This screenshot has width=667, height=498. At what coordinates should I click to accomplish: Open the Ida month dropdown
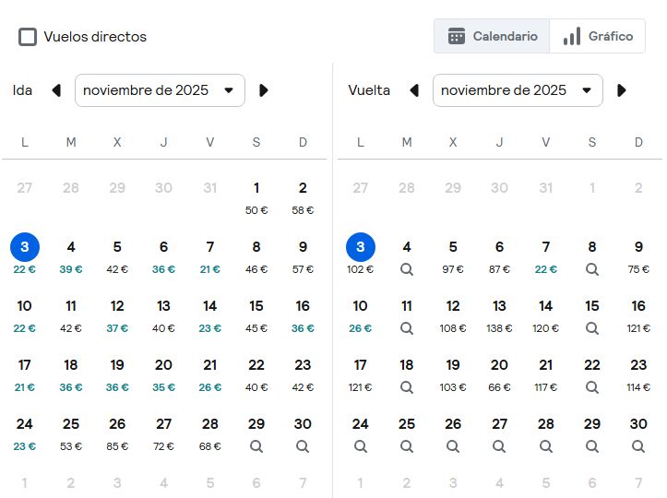[160, 90]
